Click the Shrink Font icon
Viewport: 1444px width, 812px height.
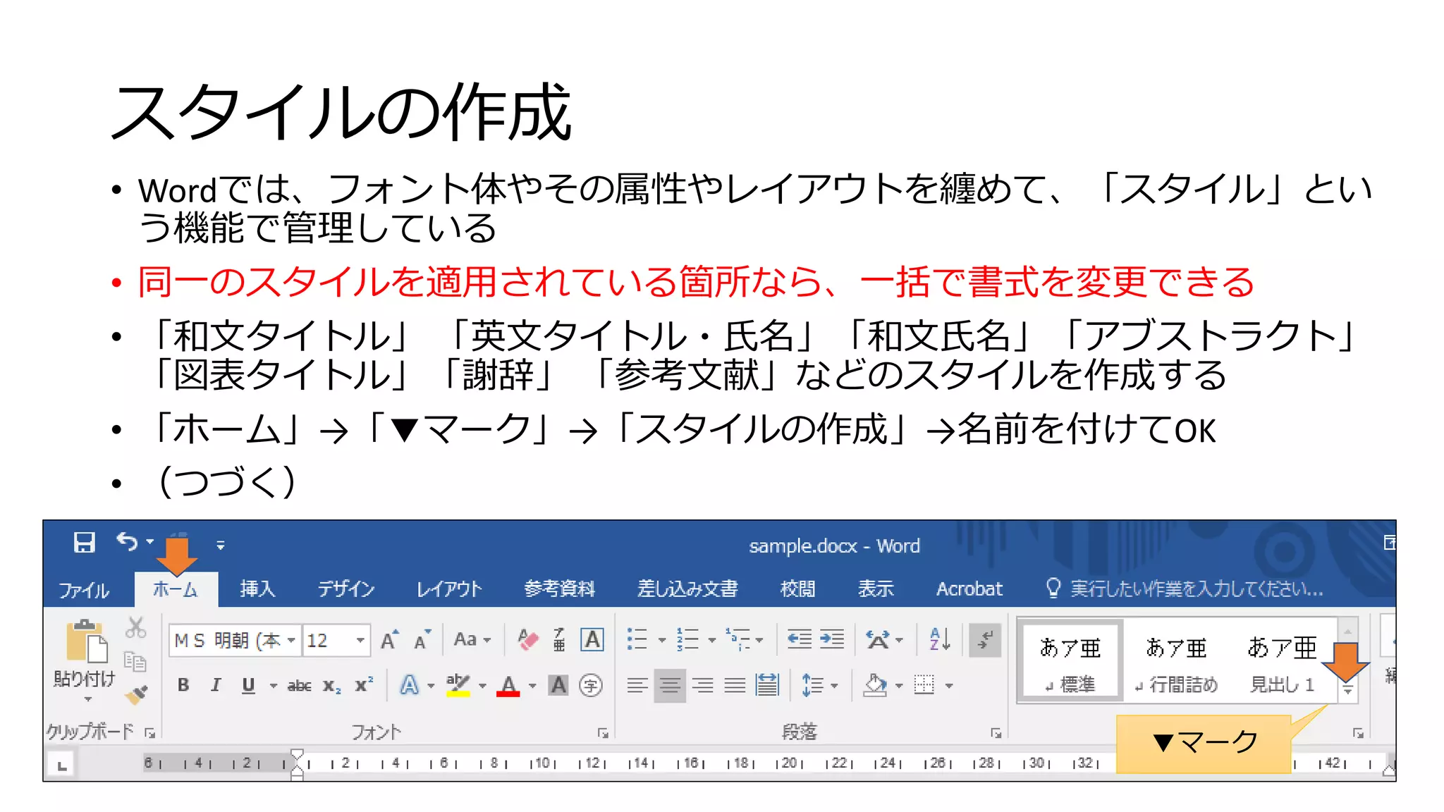click(422, 640)
